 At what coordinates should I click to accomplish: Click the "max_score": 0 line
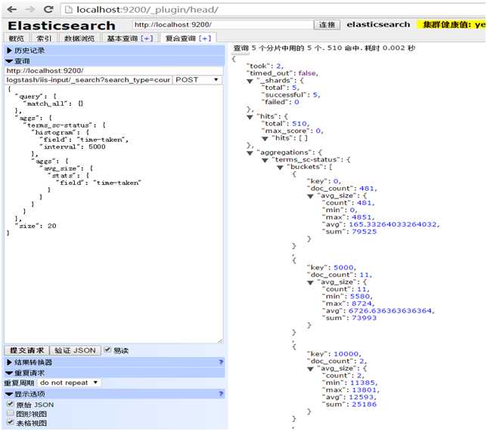tap(292, 131)
